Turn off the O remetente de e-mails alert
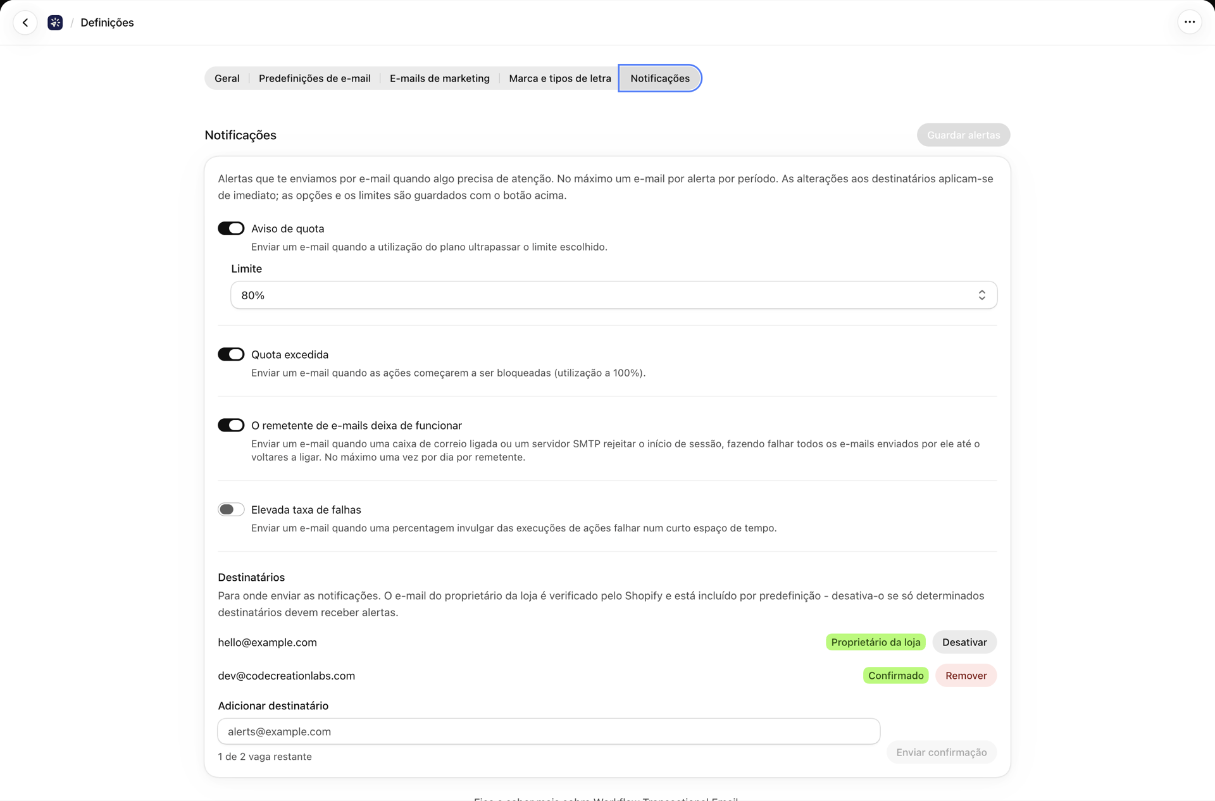 tap(231, 425)
